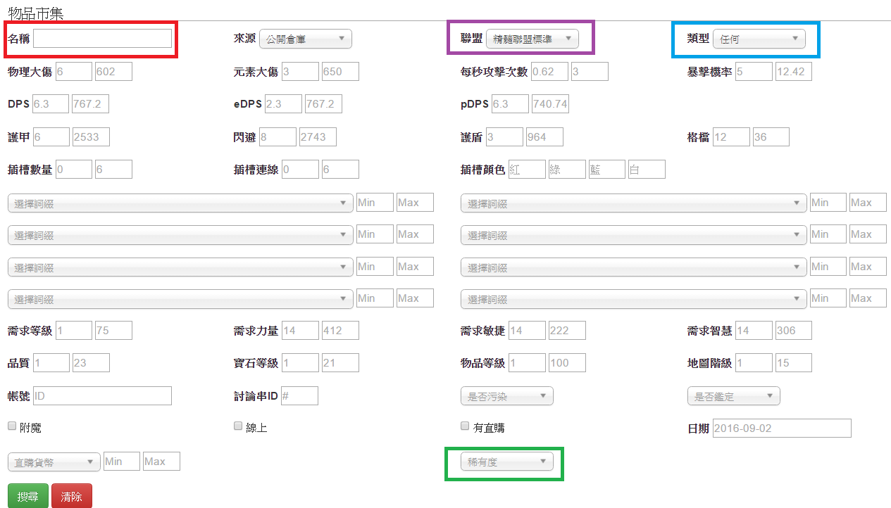This screenshot has width=891, height=508.
Task: Open the 是否鑑定 identified status dropdown
Action: [733, 395]
